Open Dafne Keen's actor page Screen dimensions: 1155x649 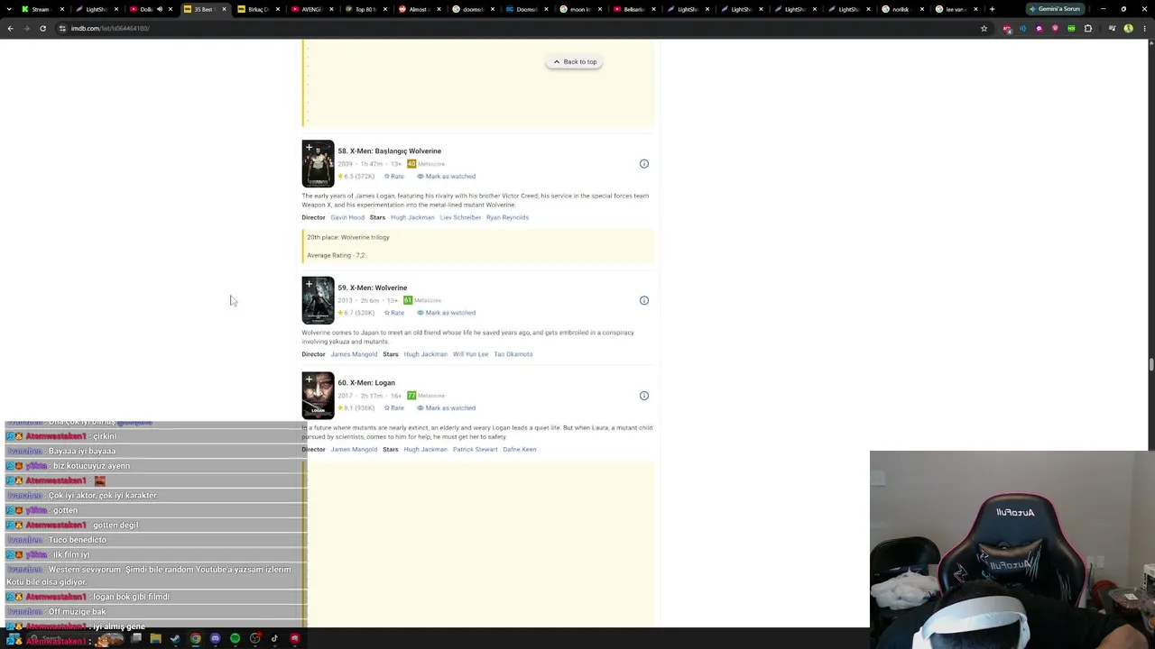tap(520, 450)
